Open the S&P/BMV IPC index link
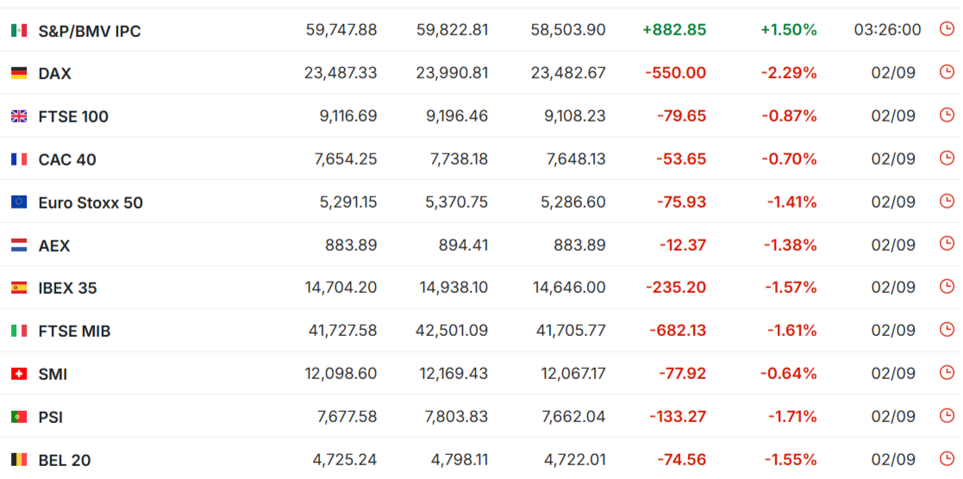This screenshot has width=963, height=479. [x=90, y=31]
